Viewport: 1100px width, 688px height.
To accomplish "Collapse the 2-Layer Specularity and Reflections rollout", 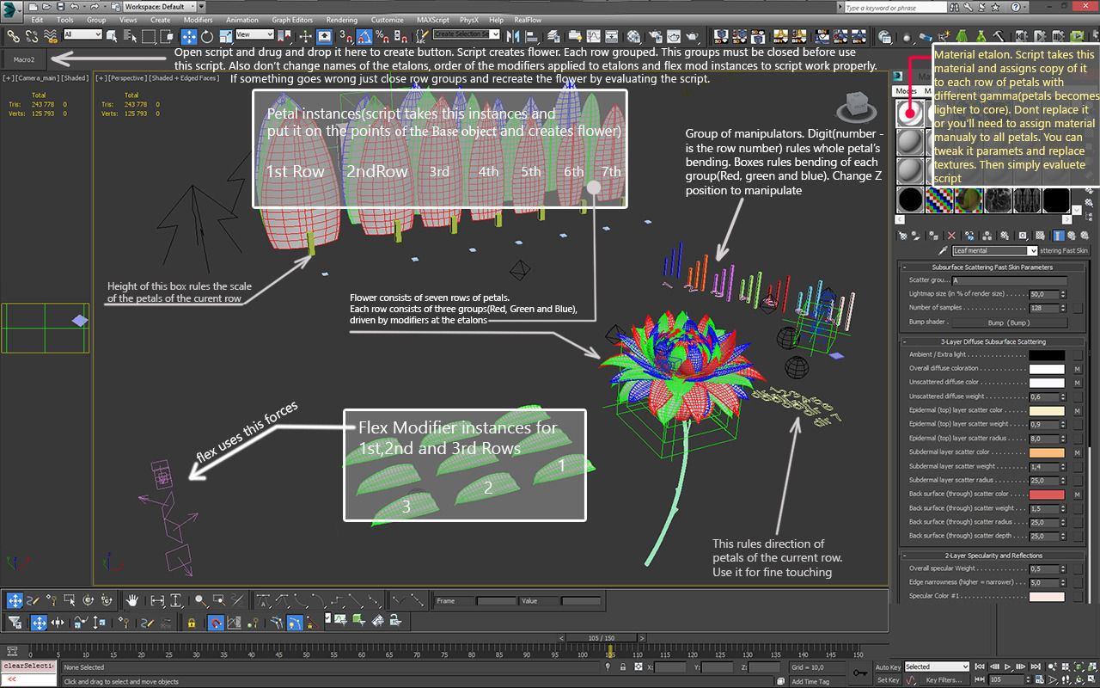I will point(992,556).
